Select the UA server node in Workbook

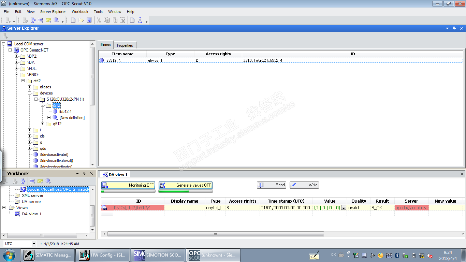point(31,202)
